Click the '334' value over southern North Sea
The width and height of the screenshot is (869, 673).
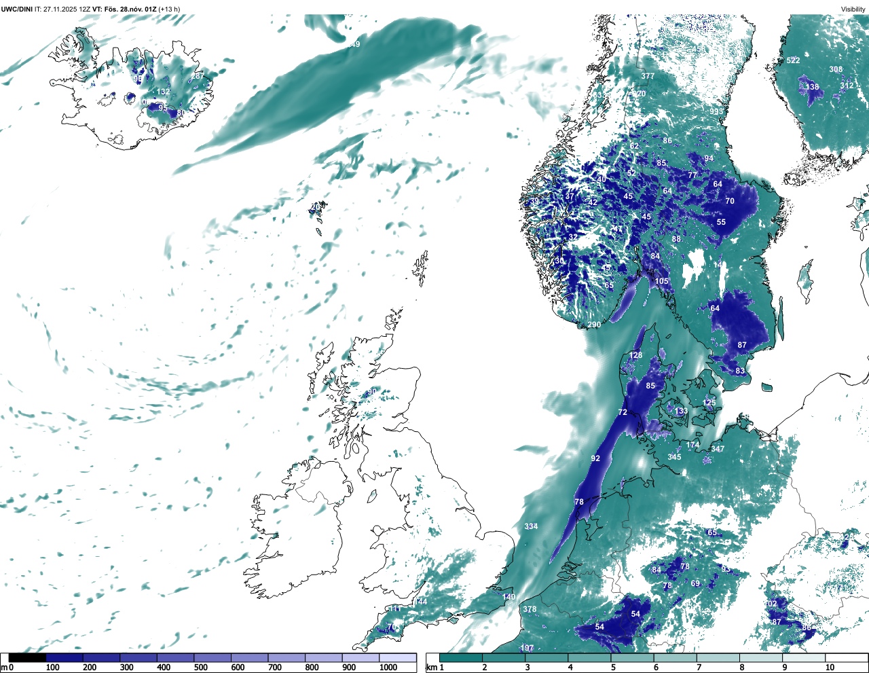tap(531, 526)
